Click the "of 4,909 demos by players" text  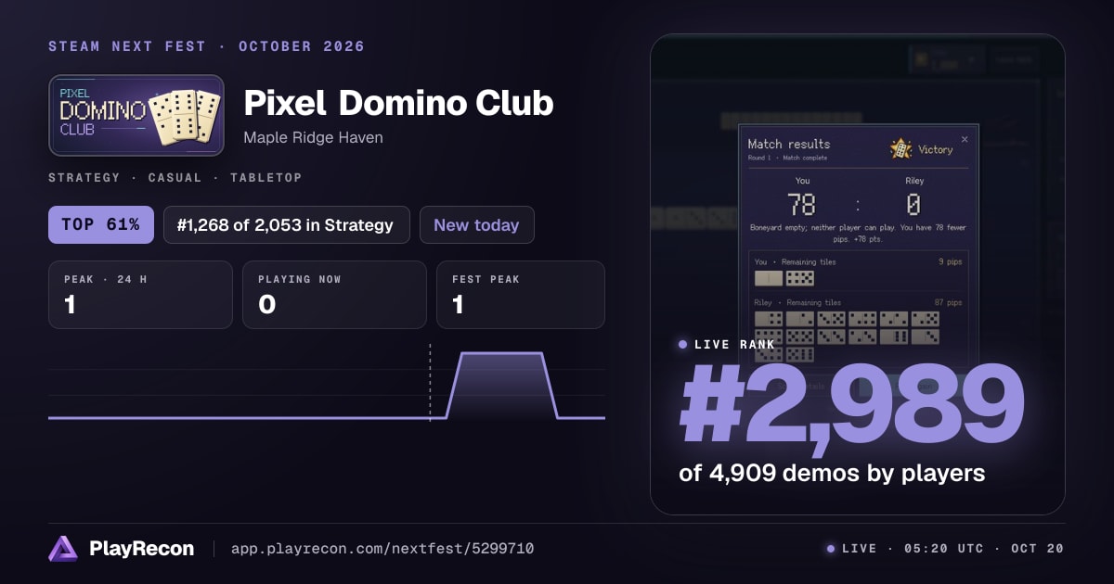pyautogui.click(x=832, y=473)
